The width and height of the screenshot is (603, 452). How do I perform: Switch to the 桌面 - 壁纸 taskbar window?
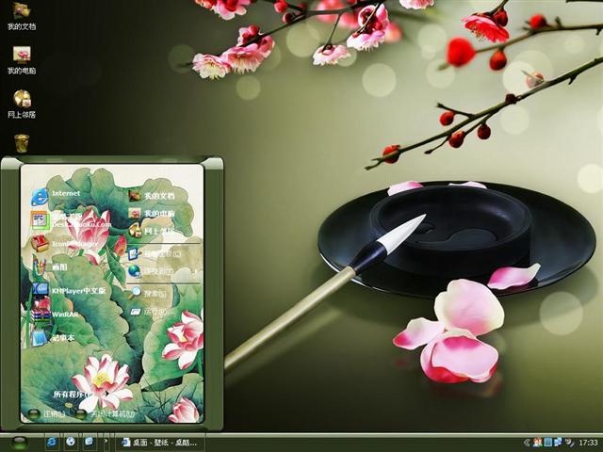point(160,443)
